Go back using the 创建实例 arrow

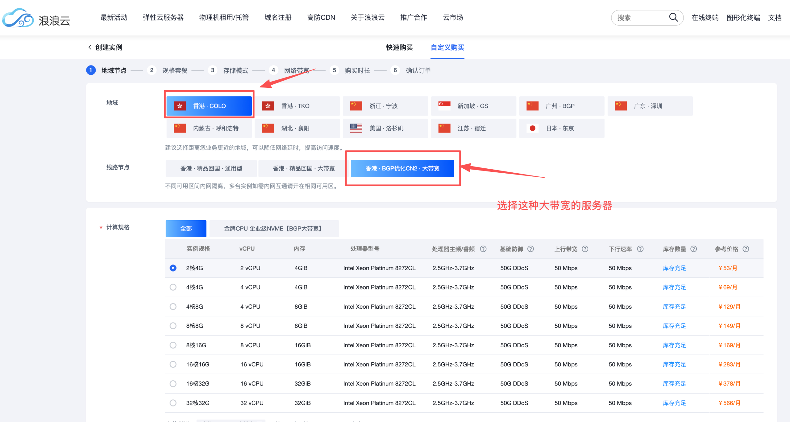[90, 47]
